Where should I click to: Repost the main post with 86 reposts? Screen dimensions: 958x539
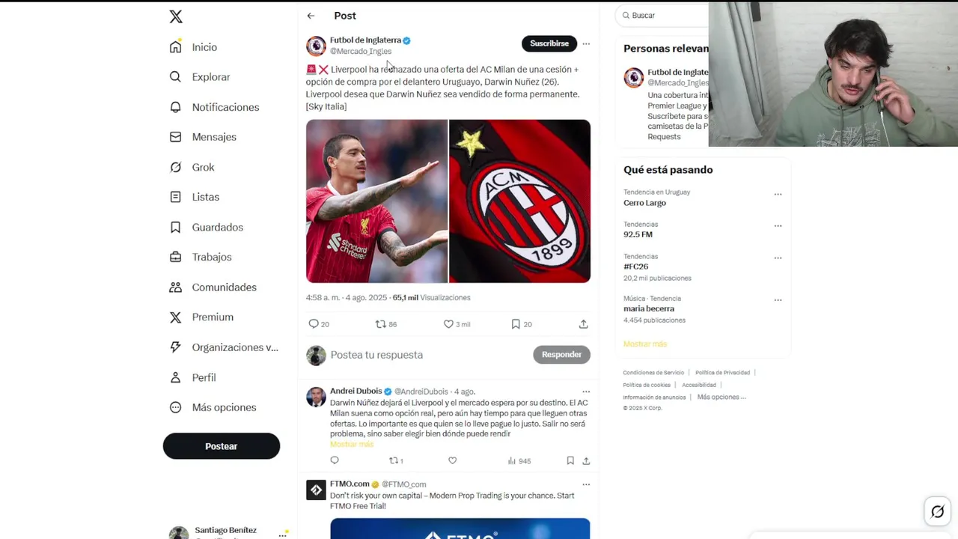(380, 324)
